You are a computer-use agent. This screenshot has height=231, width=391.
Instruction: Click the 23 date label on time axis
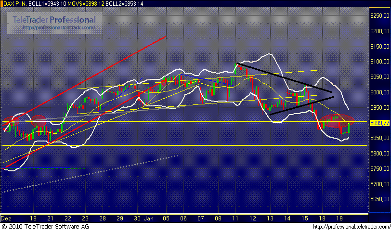point(85,218)
